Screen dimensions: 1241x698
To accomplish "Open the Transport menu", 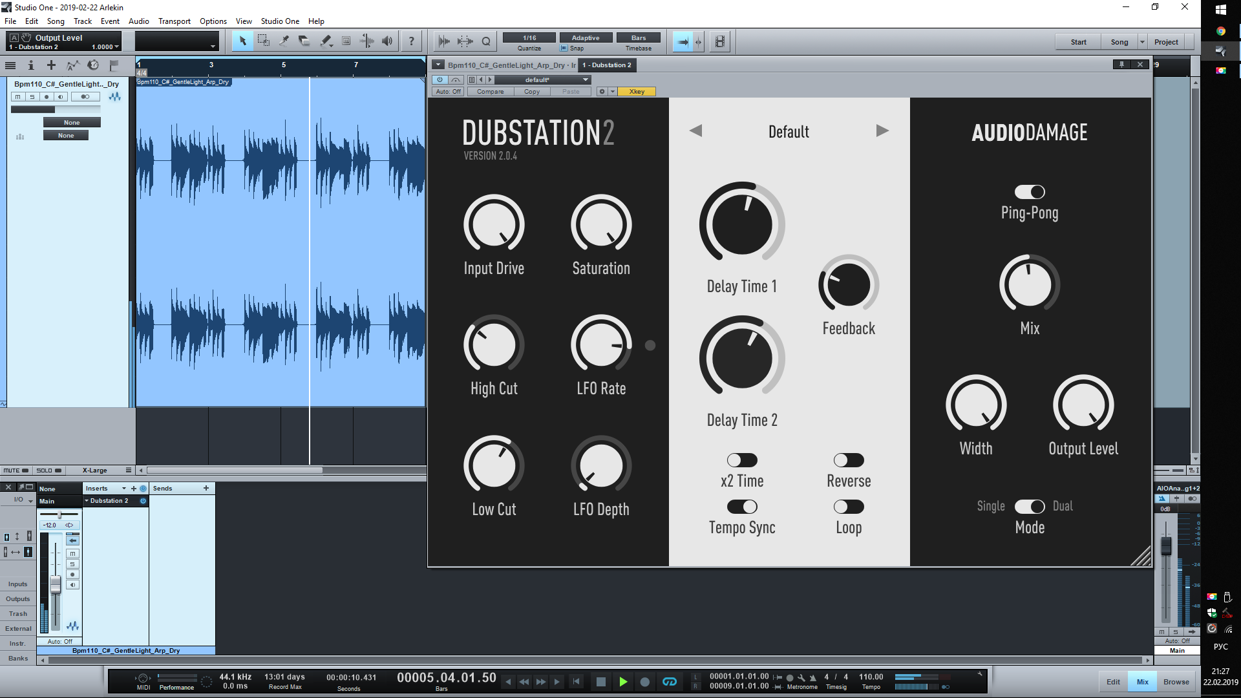I will (174, 21).
